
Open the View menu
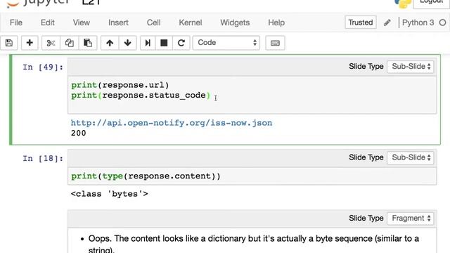82,22
